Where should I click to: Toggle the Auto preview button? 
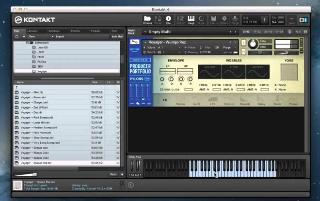113,174
